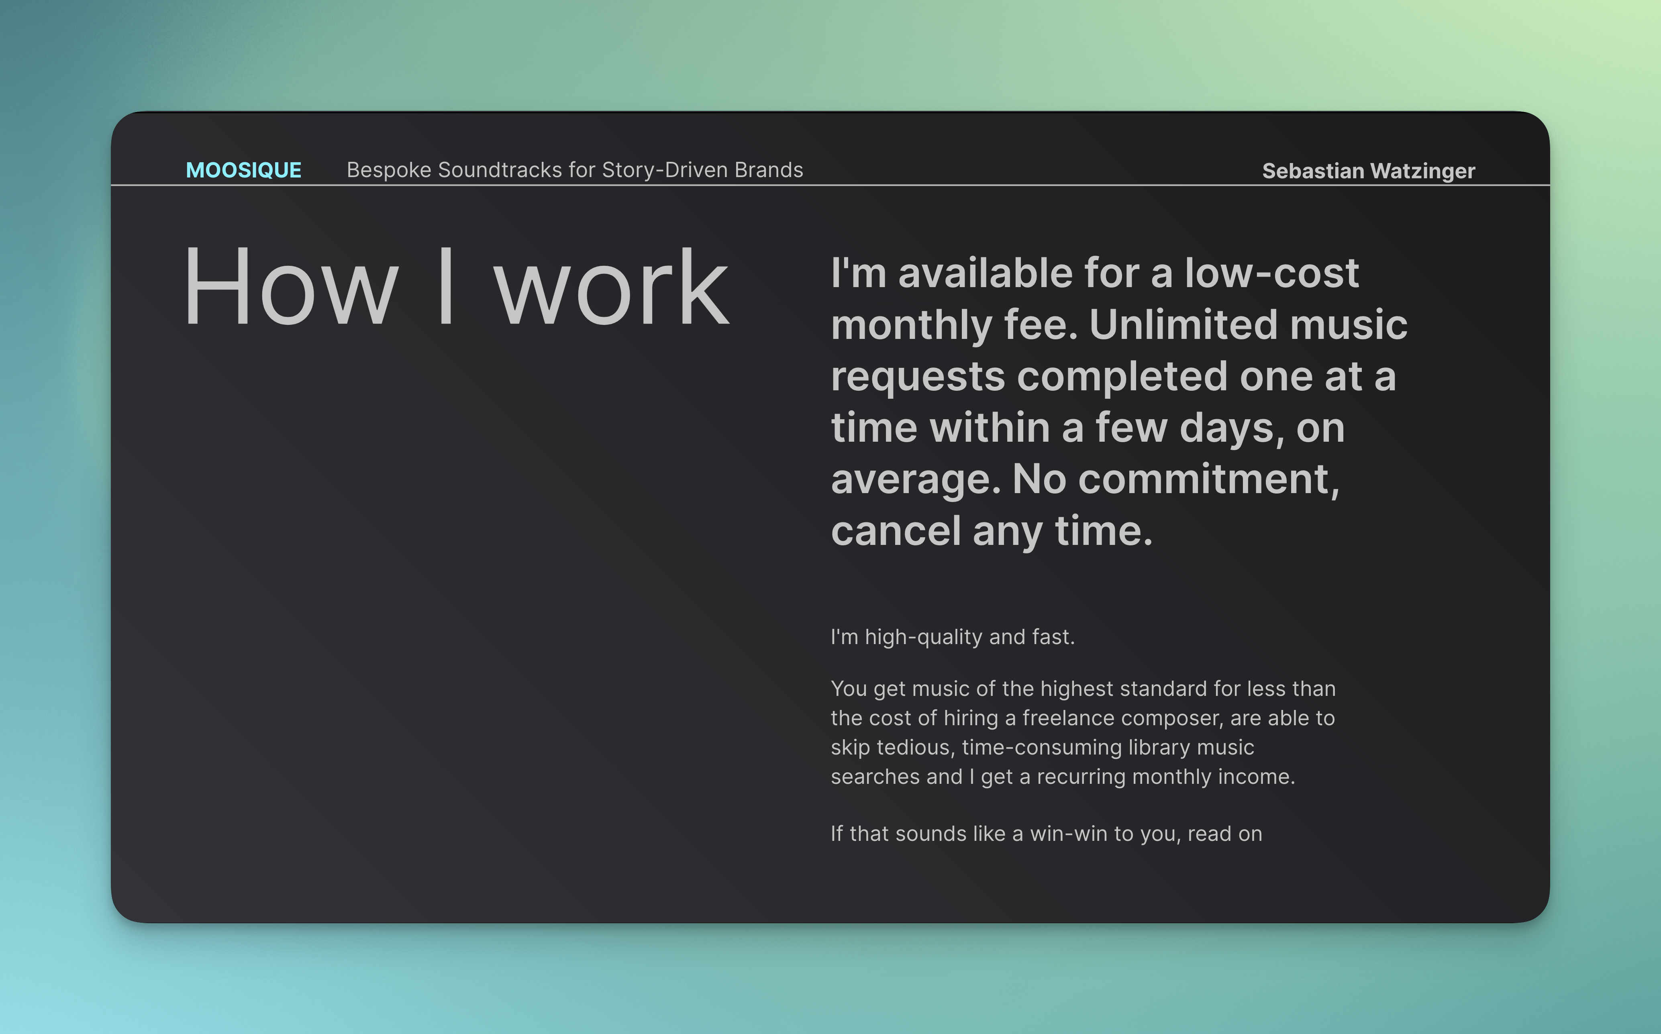Click the line If that sounds like a win-win
Screen dimensions: 1661x1034
pos(1046,834)
